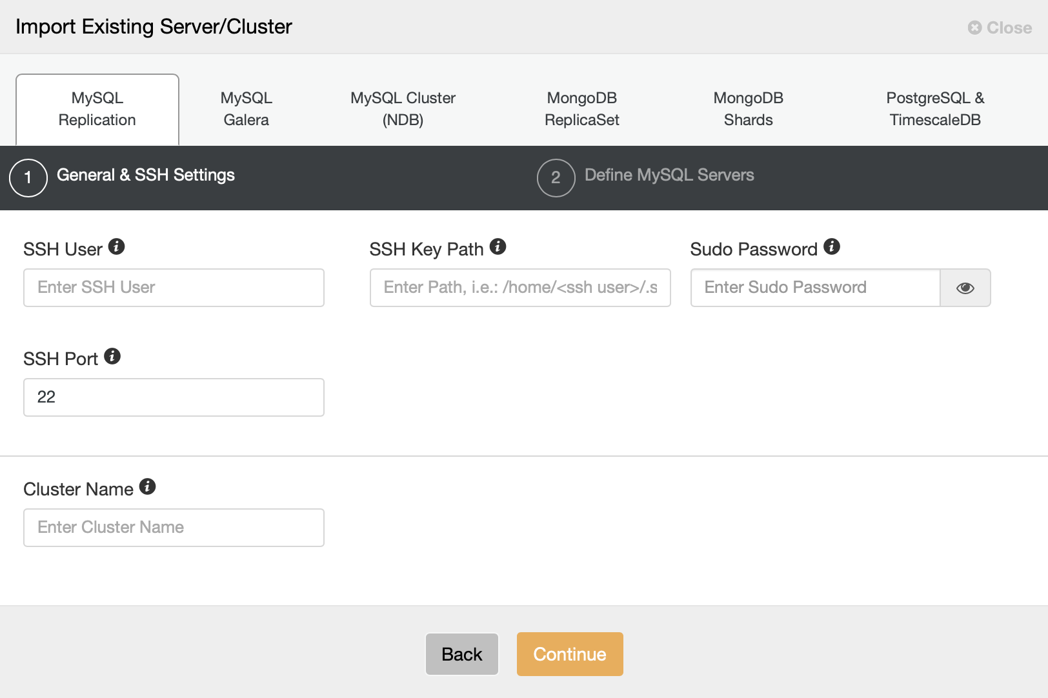Open the MySQL Cluster (NDB) tab
The image size is (1048, 698).
pos(403,109)
